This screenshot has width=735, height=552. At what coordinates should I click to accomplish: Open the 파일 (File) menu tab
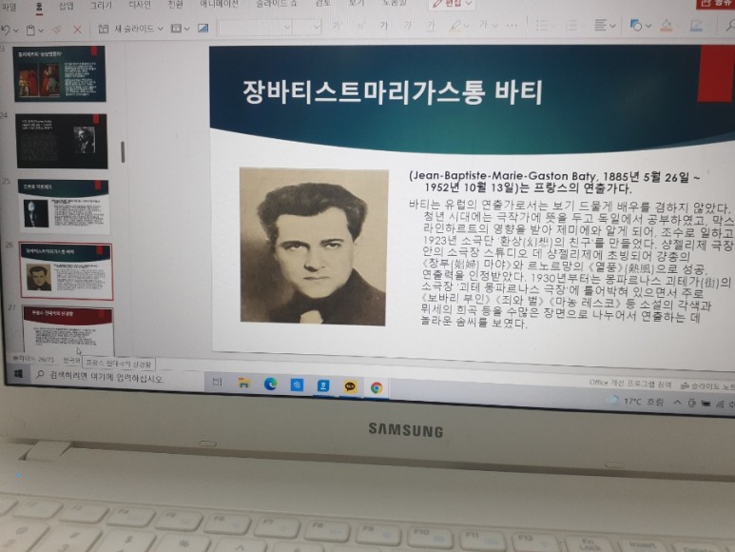pyautogui.click(x=9, y=7)
